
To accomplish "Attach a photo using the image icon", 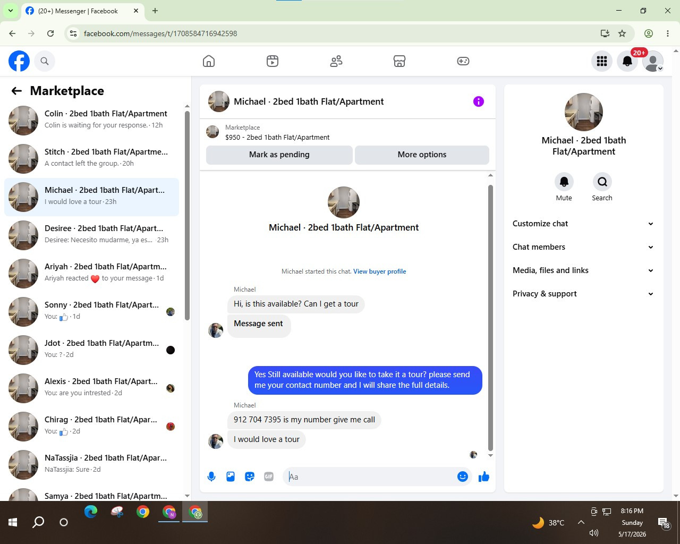I will click(231, 477).
